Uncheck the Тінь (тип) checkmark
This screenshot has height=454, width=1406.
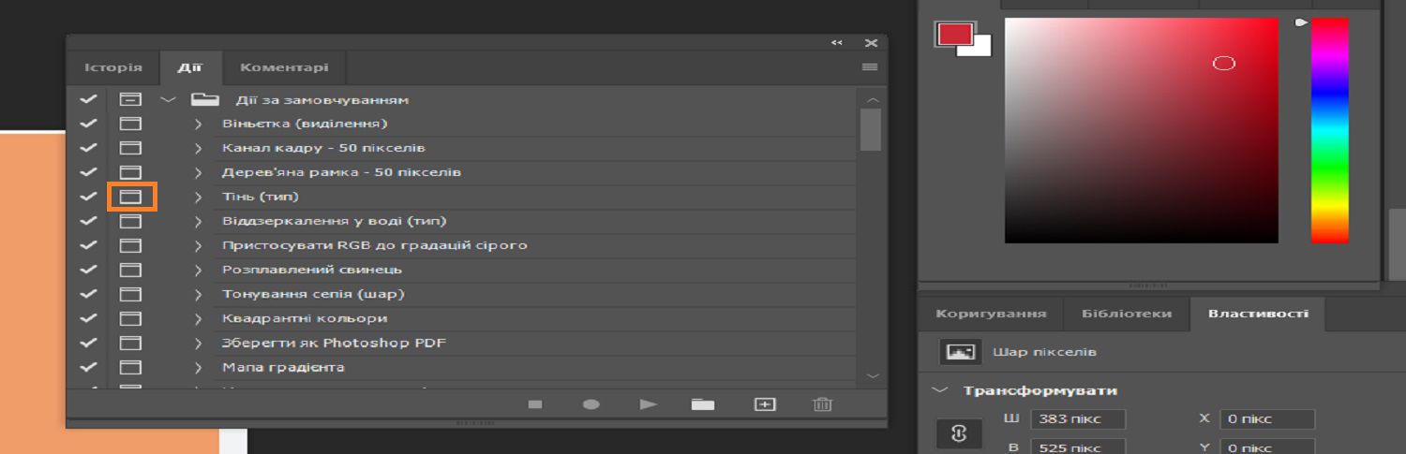point(89,197)
